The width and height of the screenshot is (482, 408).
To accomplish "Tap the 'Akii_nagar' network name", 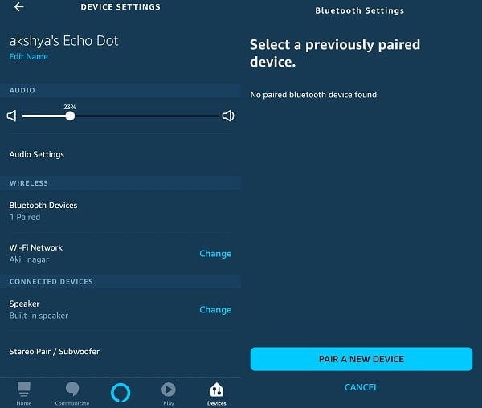I will (29, 260).
